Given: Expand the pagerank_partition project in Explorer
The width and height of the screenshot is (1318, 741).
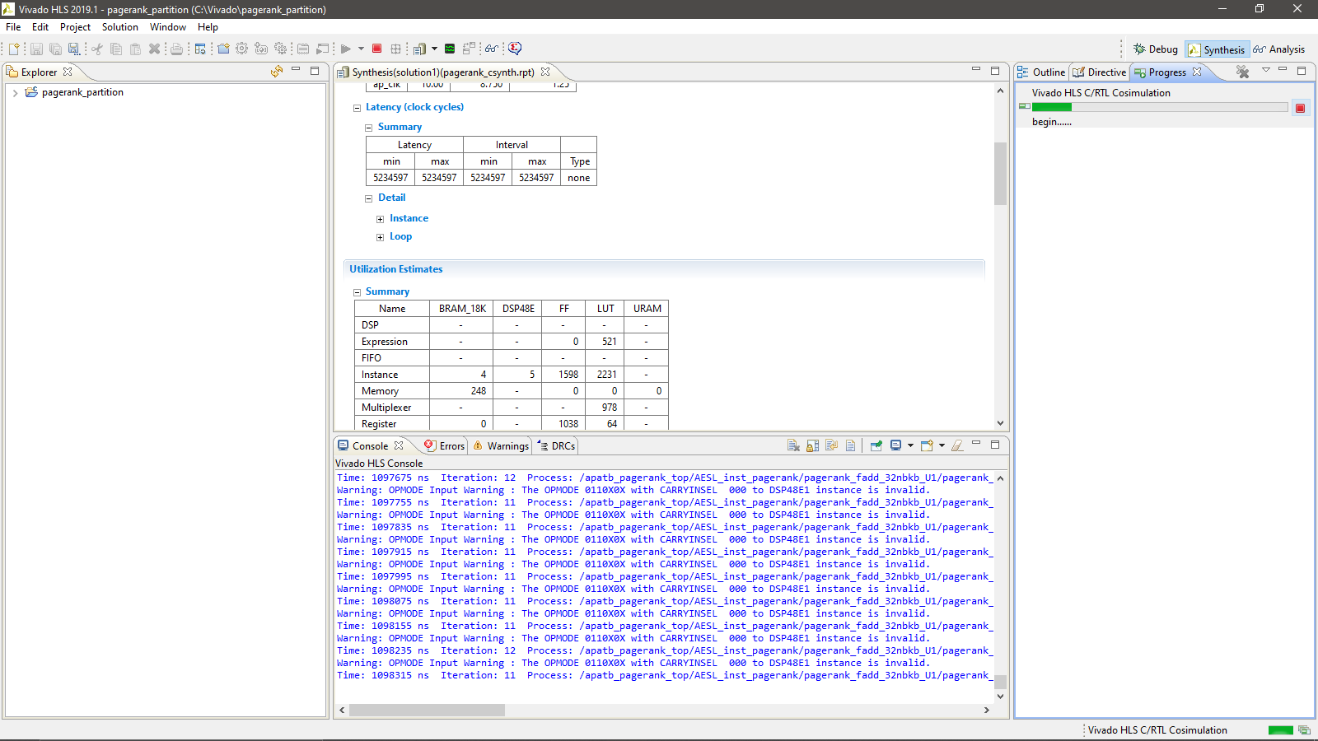Looking at the screenshot, I should (14, 92).
